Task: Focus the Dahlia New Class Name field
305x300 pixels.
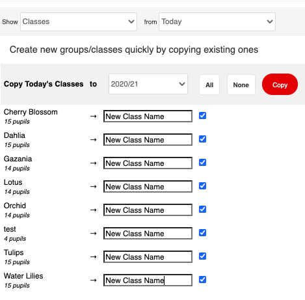Action: [x=148, y=140]
